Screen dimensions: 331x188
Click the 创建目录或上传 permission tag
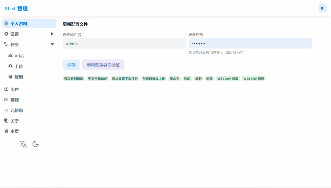click(x=154, y=79)
